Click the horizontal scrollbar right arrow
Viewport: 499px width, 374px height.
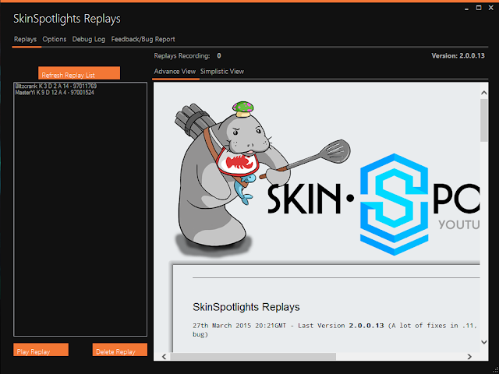pos(469,357)
